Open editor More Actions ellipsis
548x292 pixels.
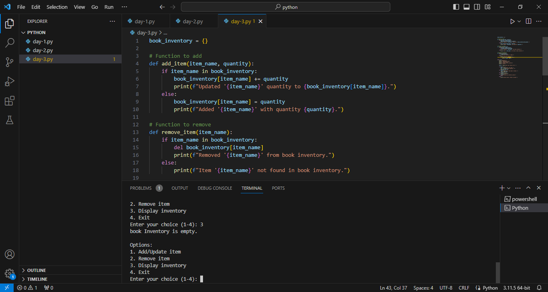point(538,21)
